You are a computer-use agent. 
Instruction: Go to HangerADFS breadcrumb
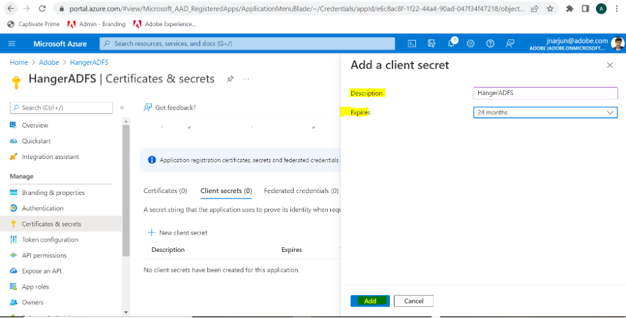tap(89, 62)
